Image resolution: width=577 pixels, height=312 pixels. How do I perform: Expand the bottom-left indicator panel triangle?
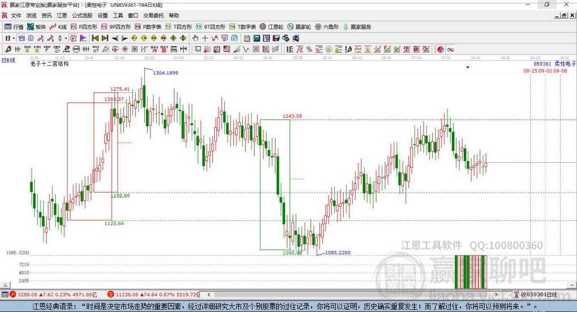5,285
